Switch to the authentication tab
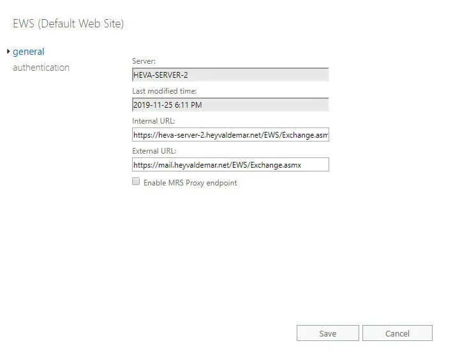The width and height of the screenshot is (453, 362). coord(41,68)
